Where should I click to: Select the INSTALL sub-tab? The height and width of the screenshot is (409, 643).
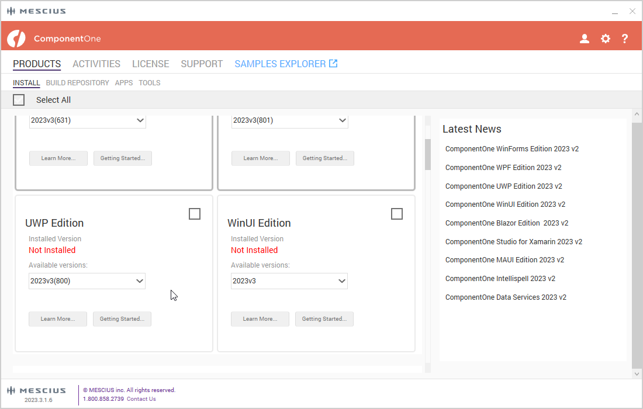tap(26, 83)
